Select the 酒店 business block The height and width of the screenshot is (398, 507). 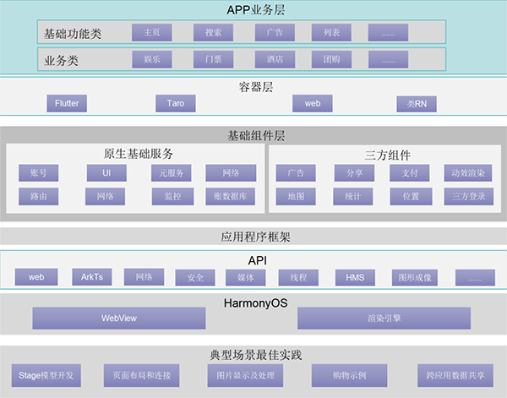275,60
